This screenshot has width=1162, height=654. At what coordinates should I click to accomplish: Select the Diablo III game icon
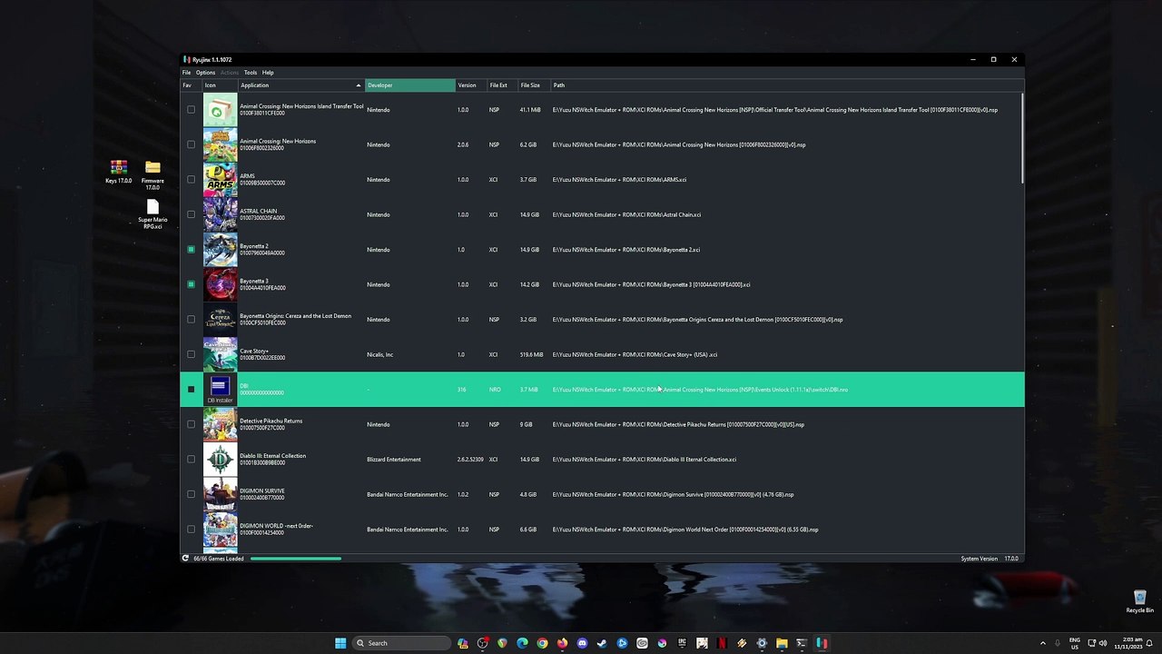[220, 460]
